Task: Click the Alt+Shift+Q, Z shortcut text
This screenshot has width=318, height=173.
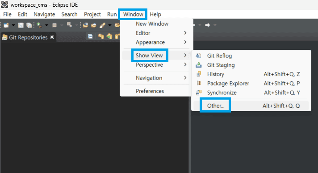Action: tap(282, 74)
